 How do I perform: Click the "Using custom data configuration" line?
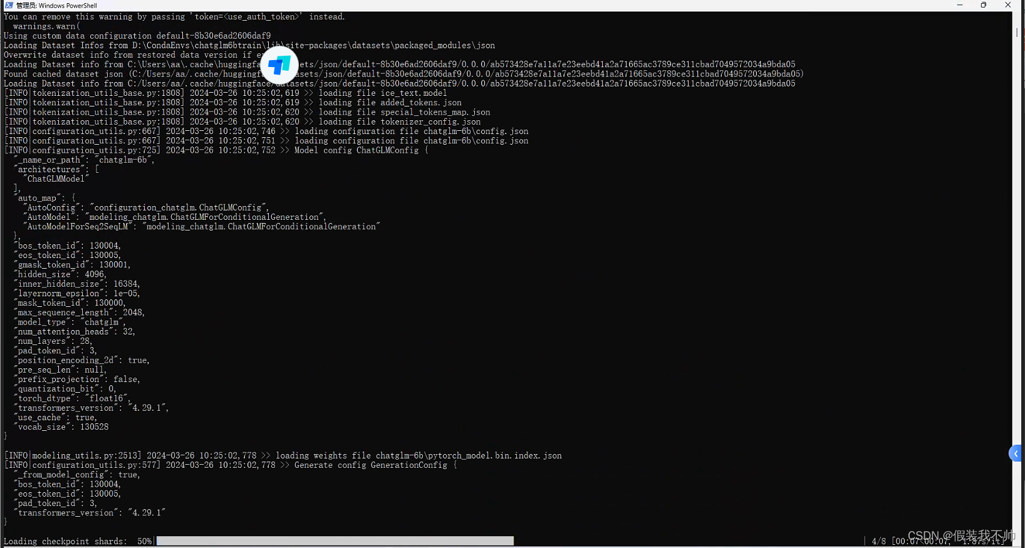(137, 36)
